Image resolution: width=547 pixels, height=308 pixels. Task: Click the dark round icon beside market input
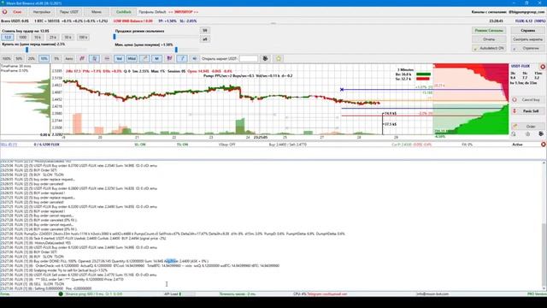coord(266,59)
